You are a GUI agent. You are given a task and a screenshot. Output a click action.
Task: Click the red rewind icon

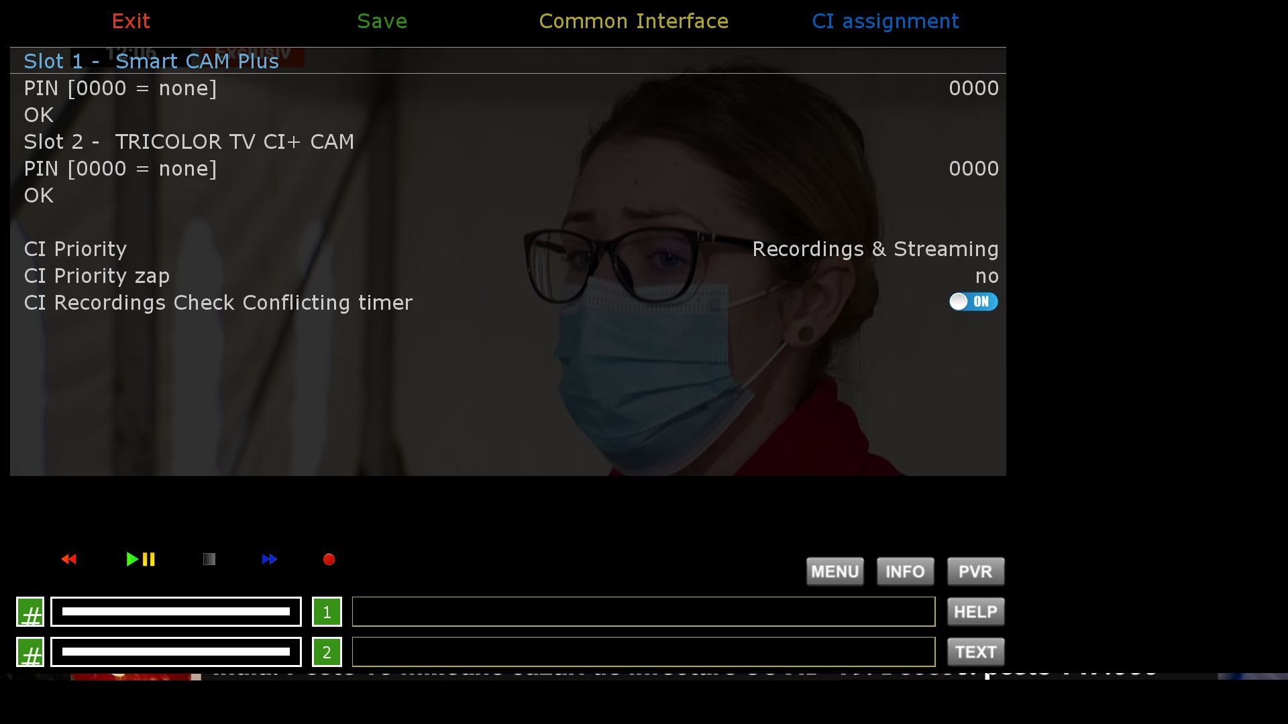click(x=68, y=559)
